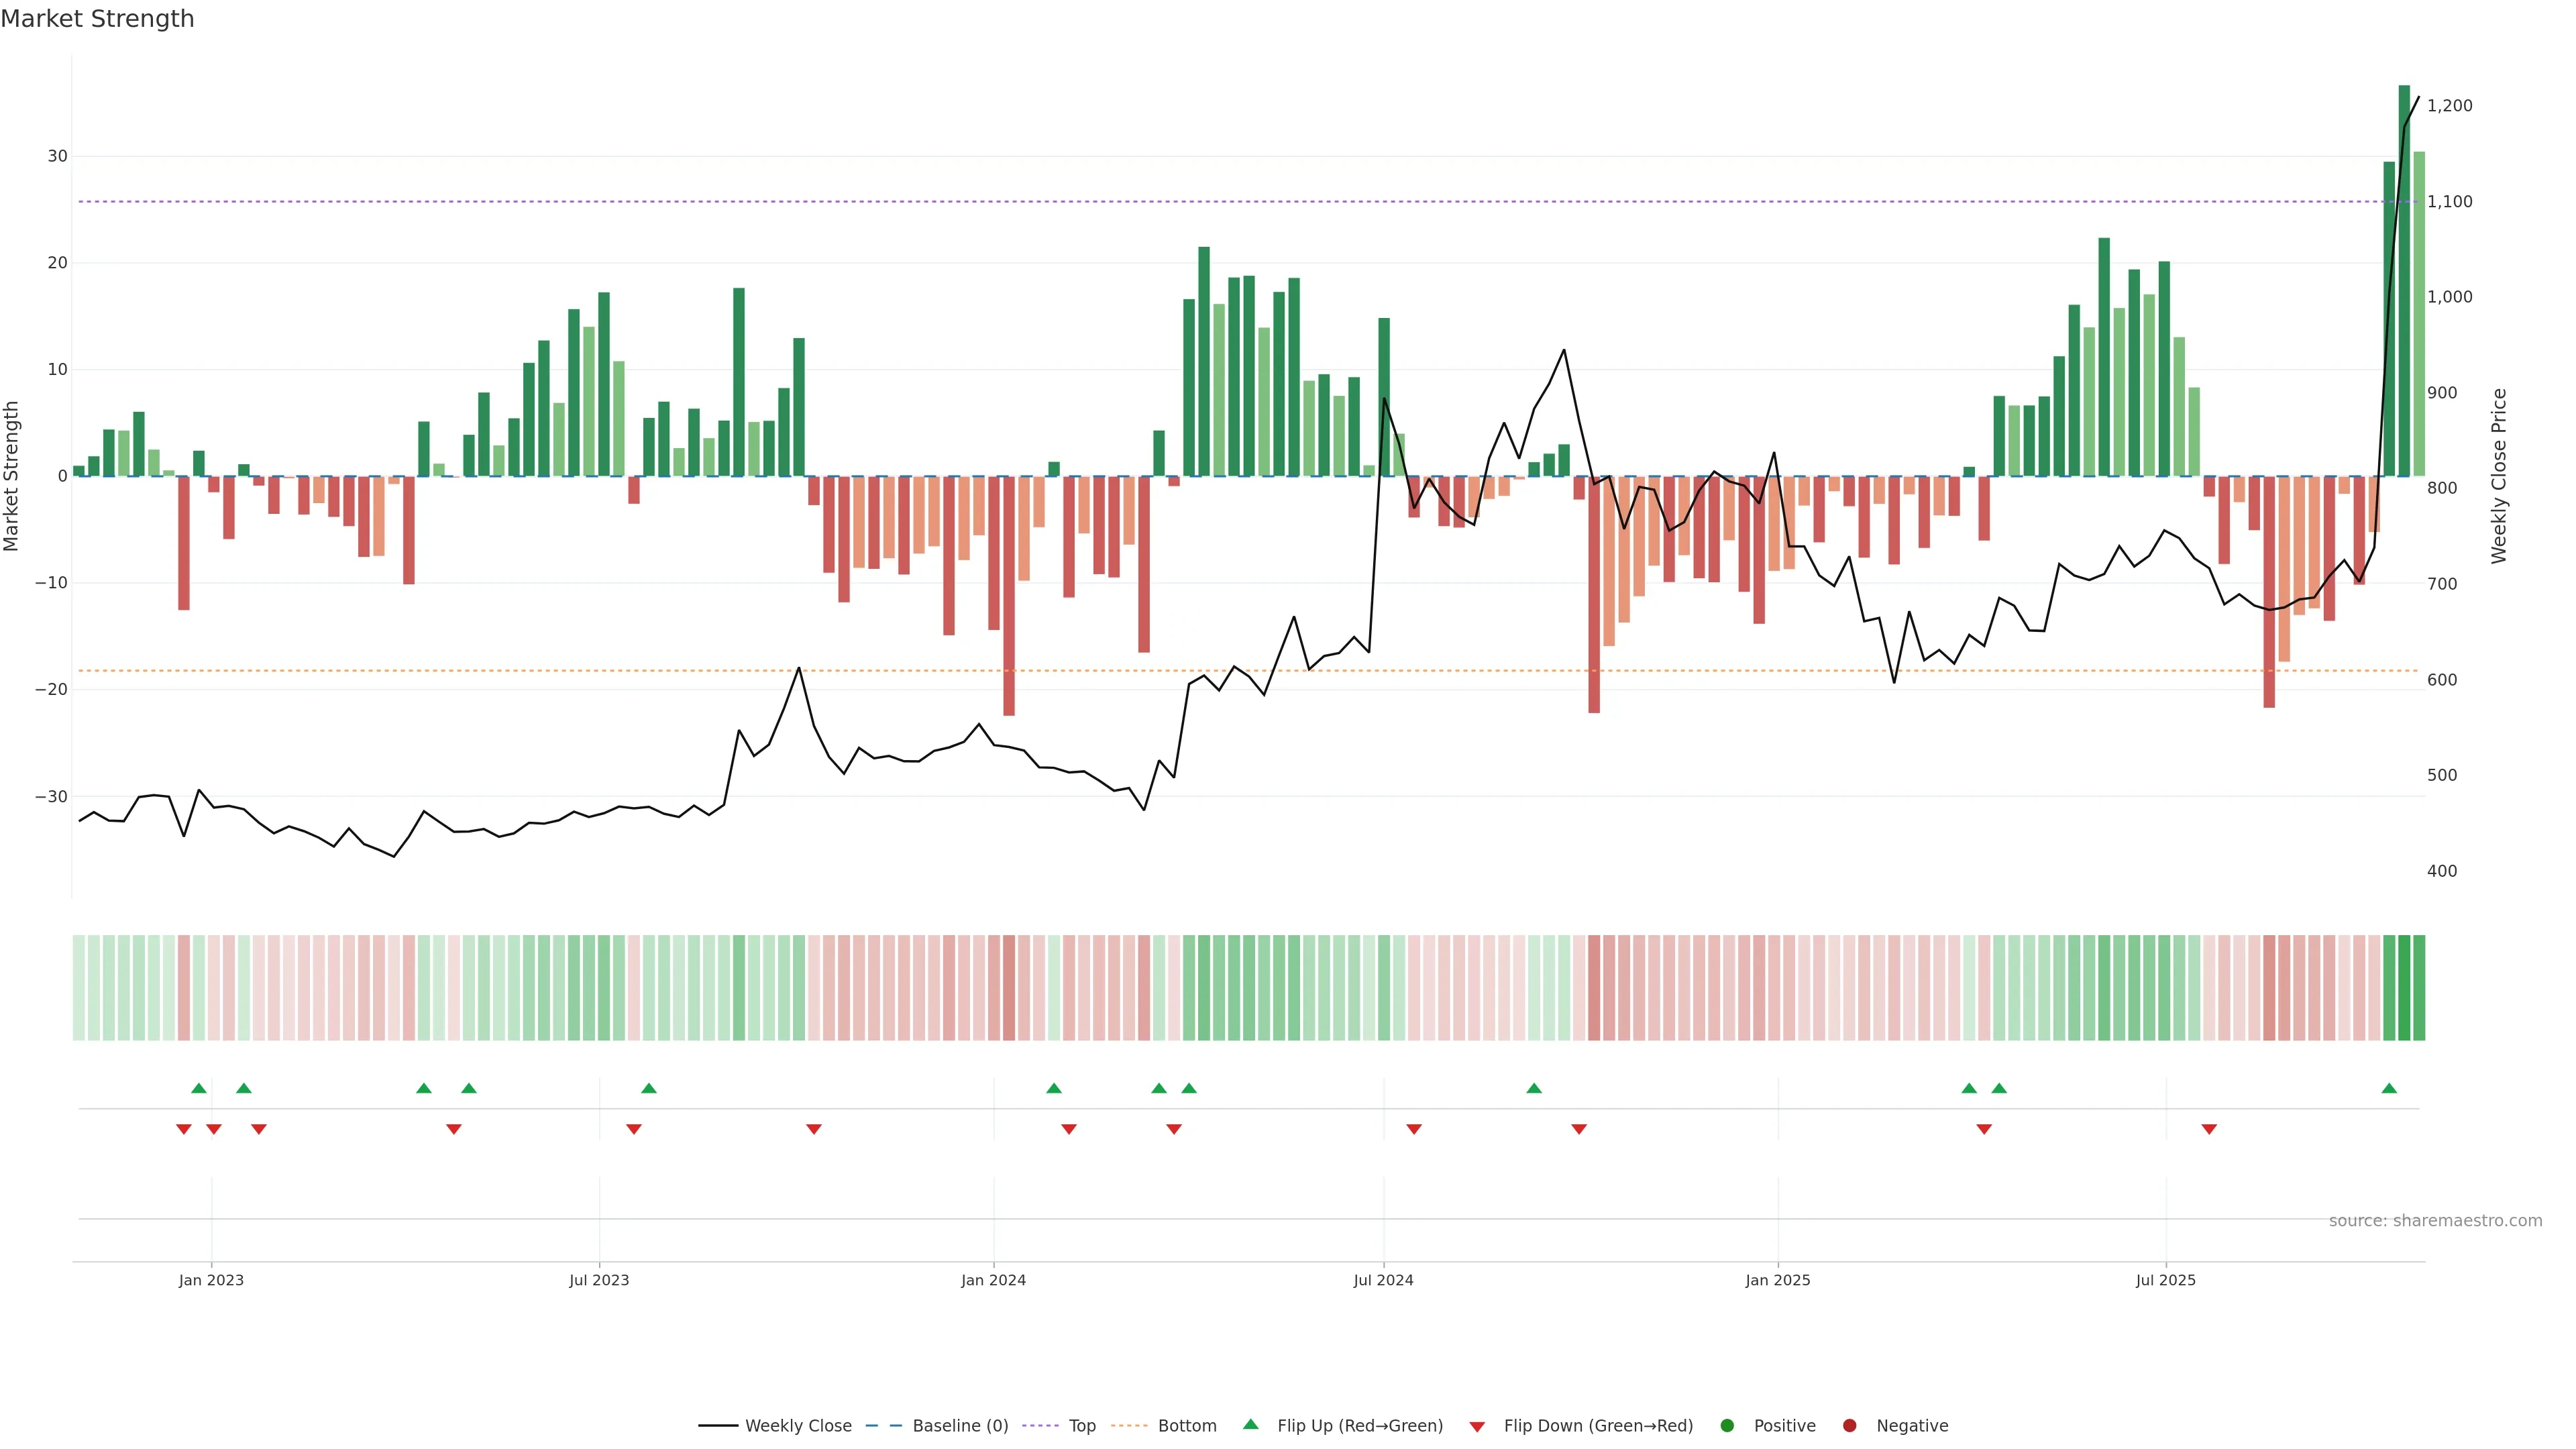Image resolution: width=2576 pixels, height=1449 pixels.
Task: Click the 1,200 price axis tick label
Action: tap(2449, 106)
